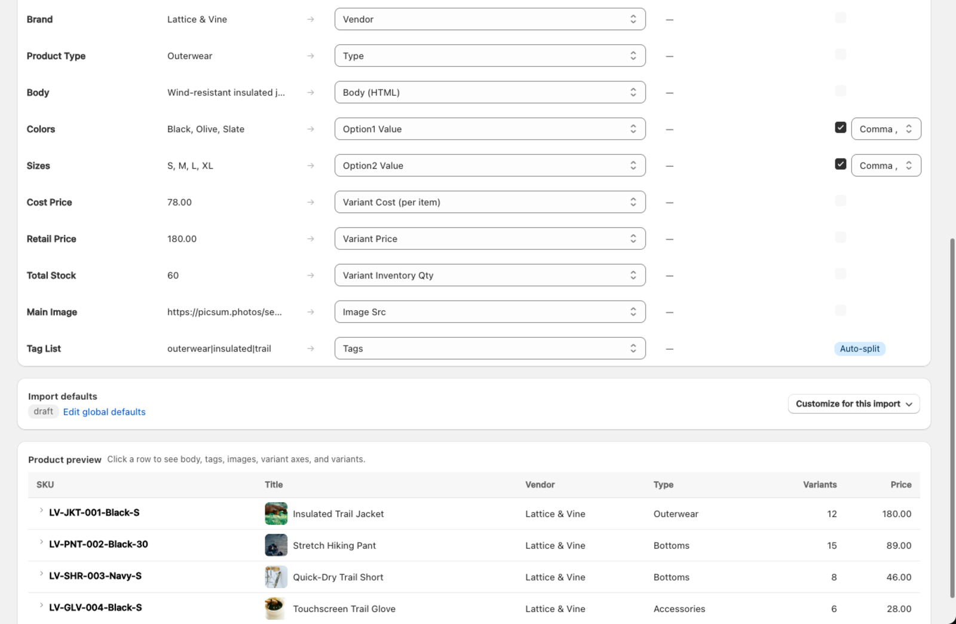
Task: Expand the LV-JKT-001-Black-S row chevron
Action: 41,510
